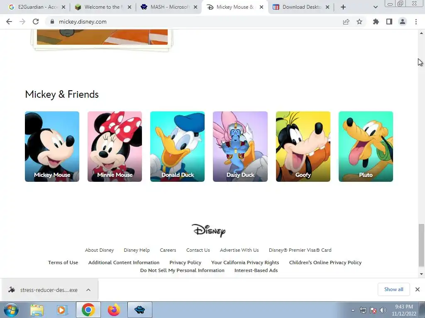Open the Disney Help link
This screenshot has width=425, height=318.
pos(137,250)
